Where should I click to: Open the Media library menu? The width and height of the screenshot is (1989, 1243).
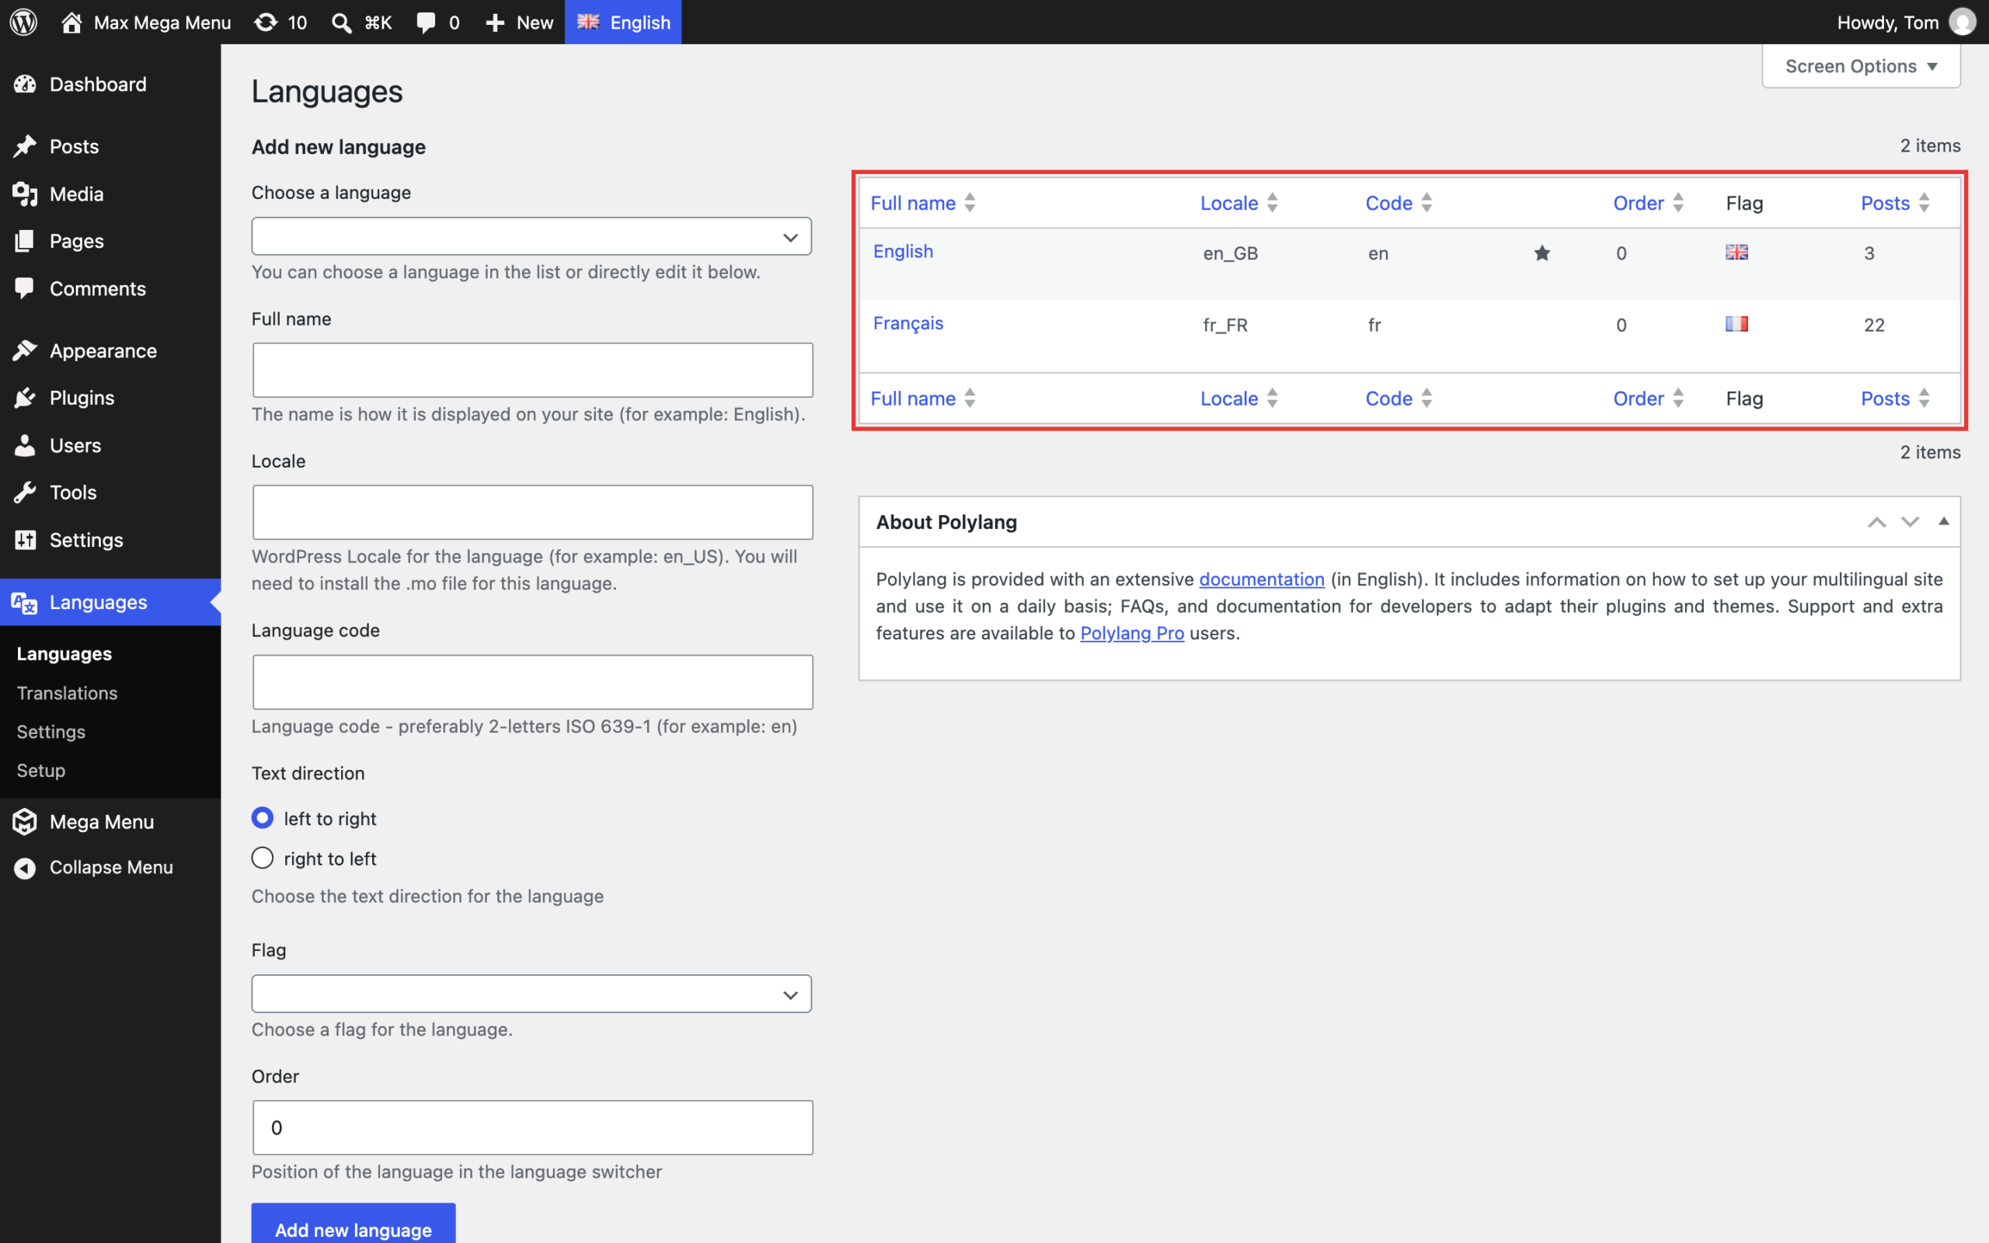pyautogui.click(x=110, y=194)
